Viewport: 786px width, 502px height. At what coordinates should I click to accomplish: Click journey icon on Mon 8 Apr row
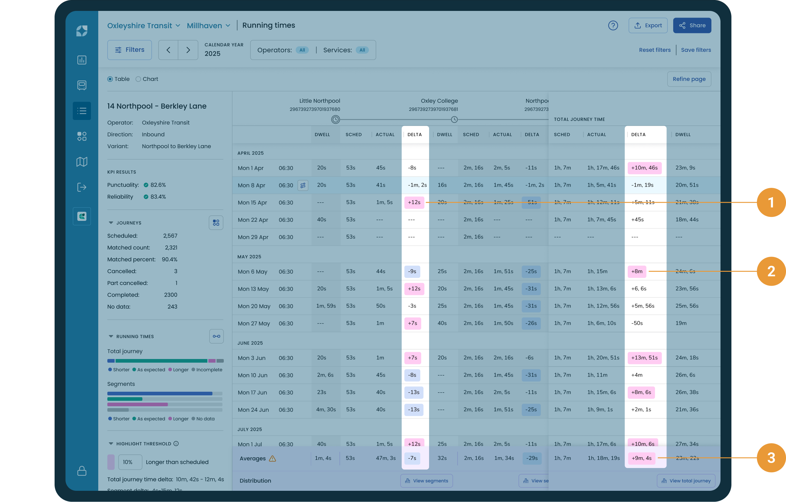point(303,185)
